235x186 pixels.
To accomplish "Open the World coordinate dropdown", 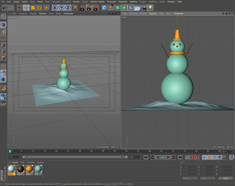I will point(190,178).
